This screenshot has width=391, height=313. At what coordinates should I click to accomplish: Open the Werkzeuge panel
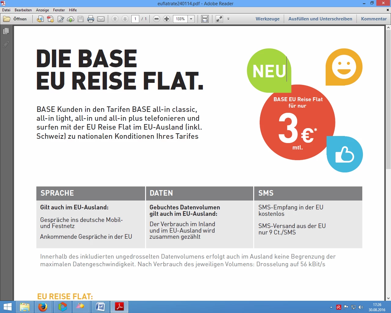[x=268, y=19]
